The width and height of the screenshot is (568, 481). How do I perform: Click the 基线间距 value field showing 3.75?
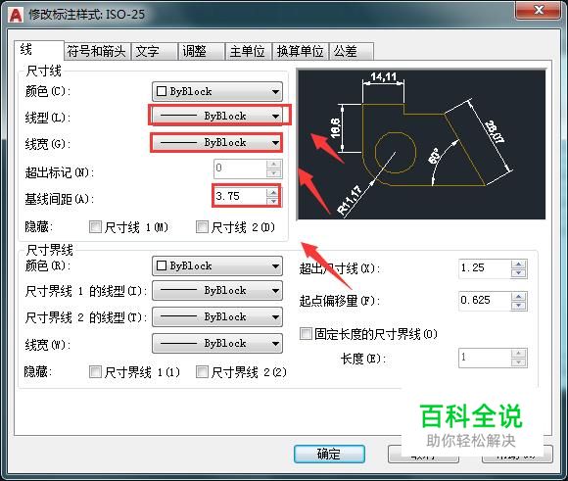(241, 197)
